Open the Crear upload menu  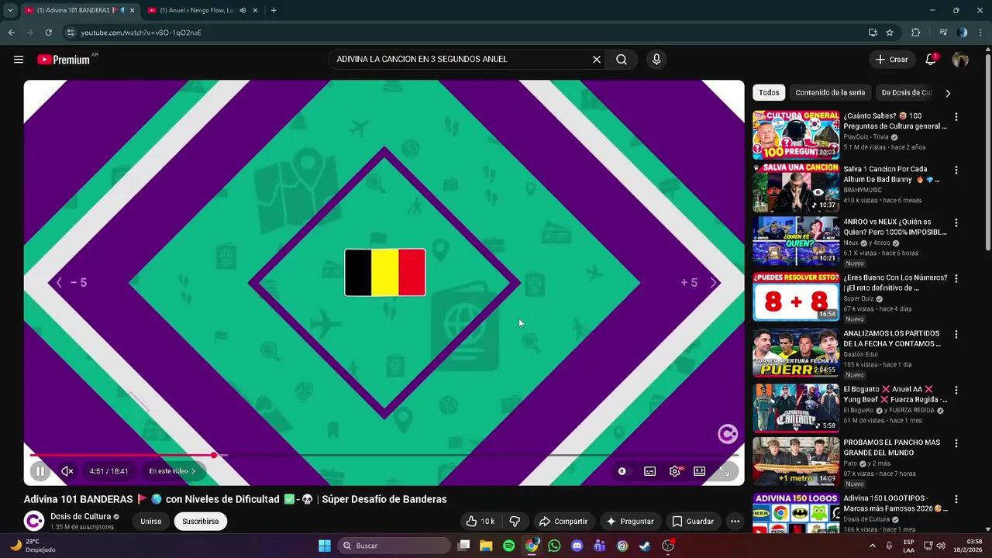tap(891, 60)
